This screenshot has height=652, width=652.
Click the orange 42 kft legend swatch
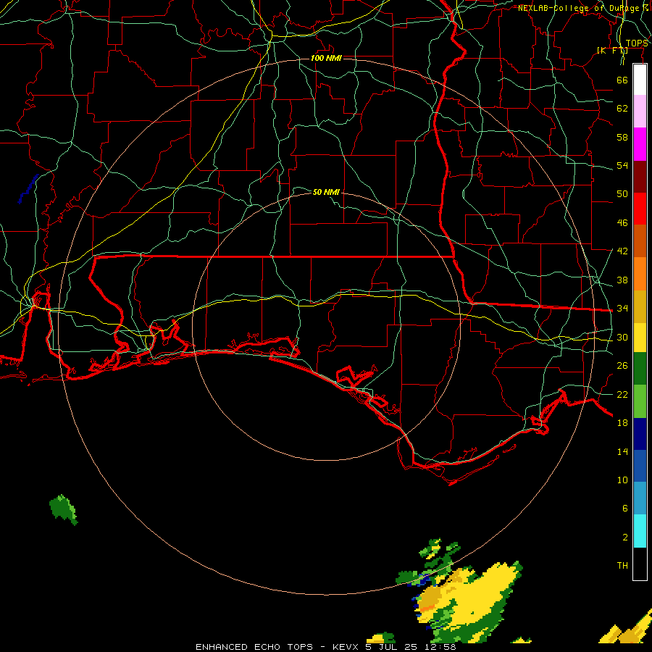click(640, 274)
